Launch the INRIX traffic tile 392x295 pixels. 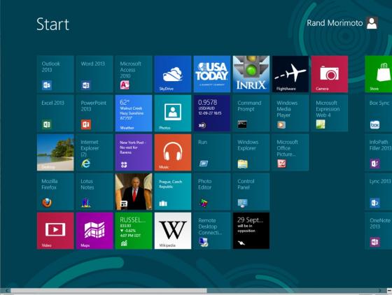[251, 74]
